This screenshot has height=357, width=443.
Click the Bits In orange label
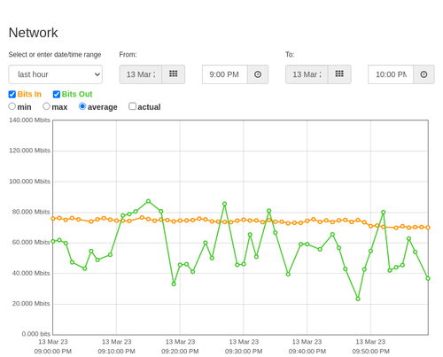tap(29, 94)
